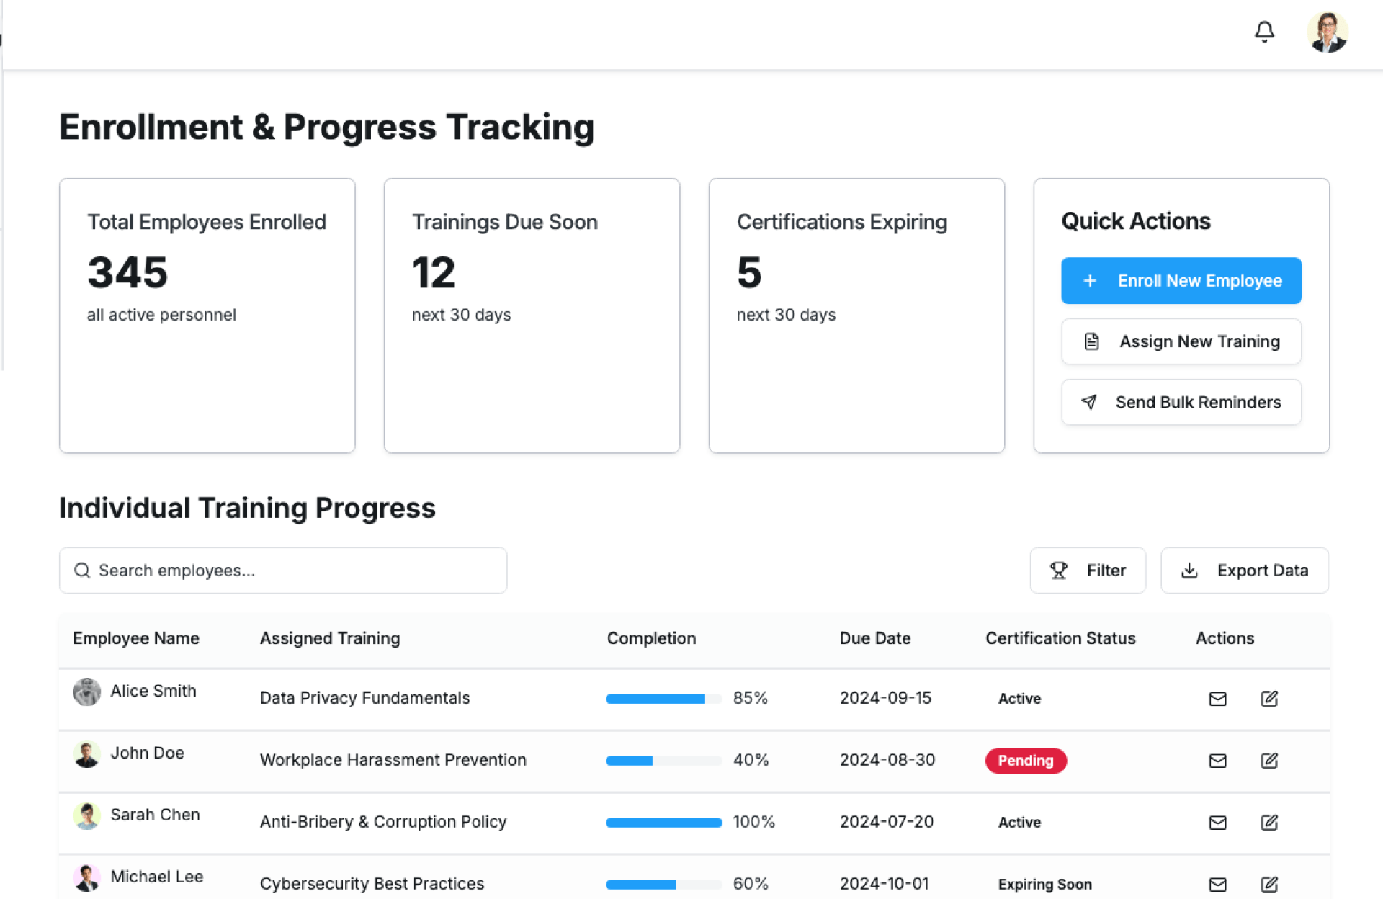Click the Pending status badge
1383x899 pixels.
point(1025,761)
